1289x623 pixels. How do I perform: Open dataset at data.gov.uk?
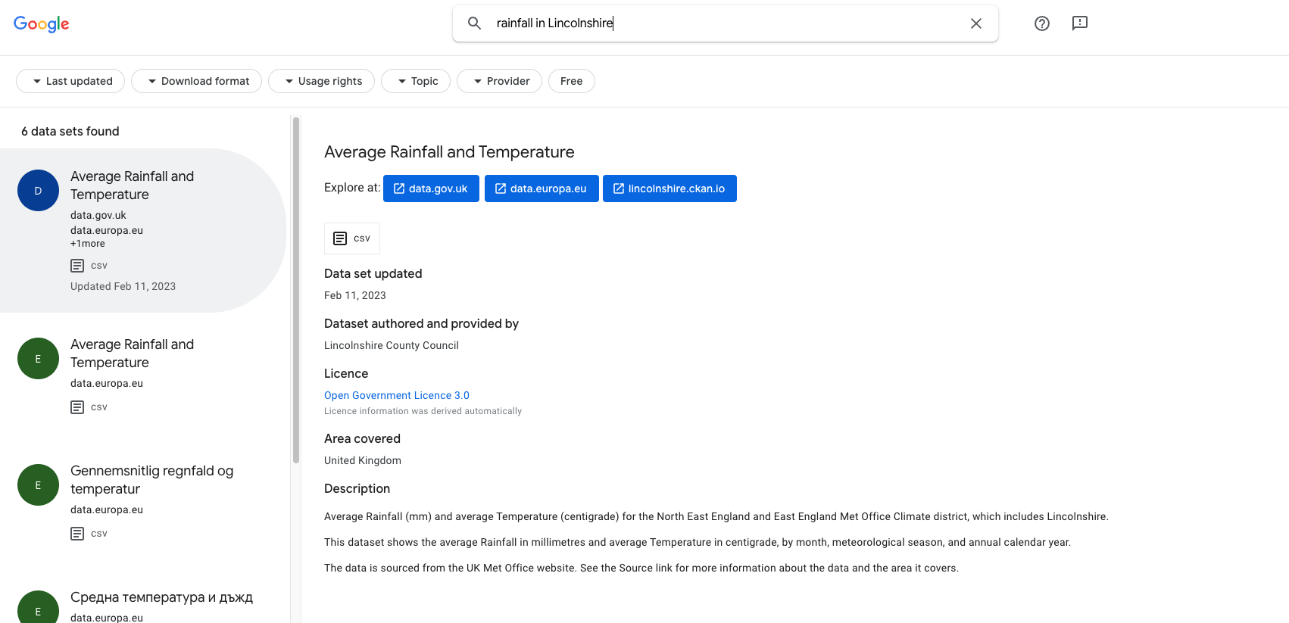(431, 188)
